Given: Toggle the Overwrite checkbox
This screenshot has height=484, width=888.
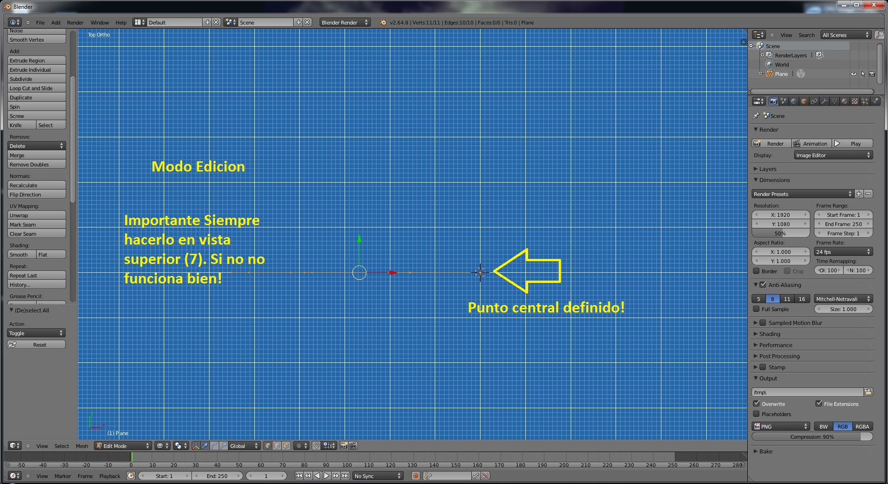Looking at the screenshot, I should coord(757,404).
